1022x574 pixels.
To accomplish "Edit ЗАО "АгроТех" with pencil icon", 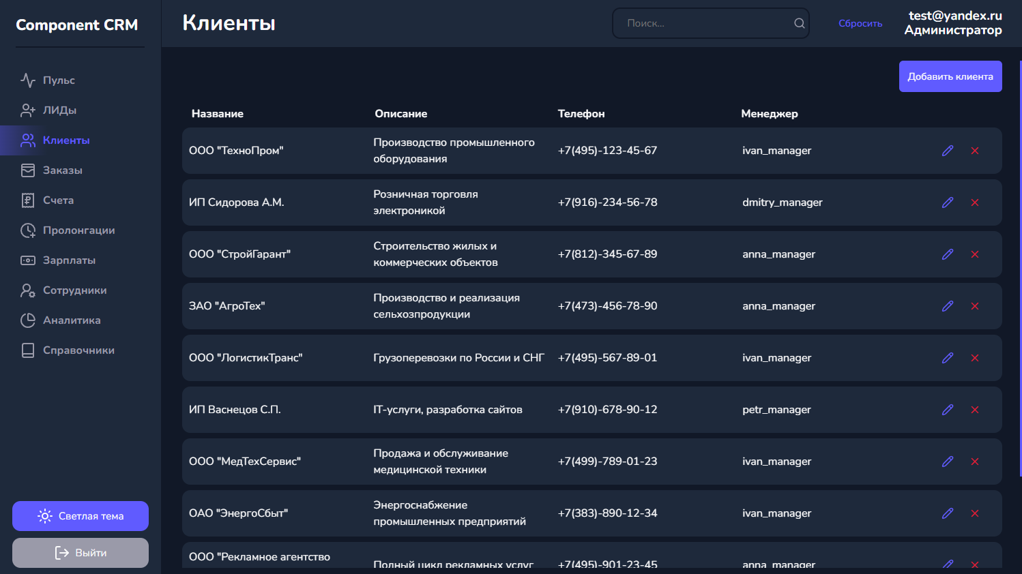I will click(948, 306).
